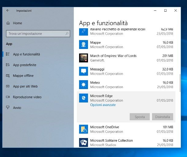Image resolution: width=187 pixels, height=157 pixels.
Task: Click the App e funzionalità list icon
Action: coord(8,54)
